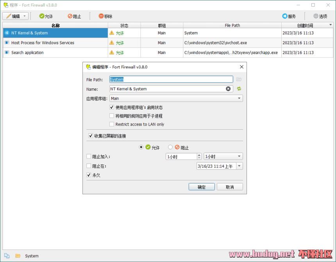Click the Name input field

pos(167,89)
